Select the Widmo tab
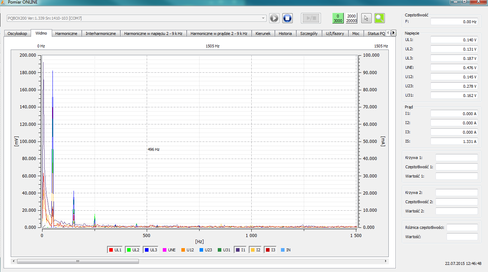488x272 pixels. pyautogui.click(x=41, y=33)
